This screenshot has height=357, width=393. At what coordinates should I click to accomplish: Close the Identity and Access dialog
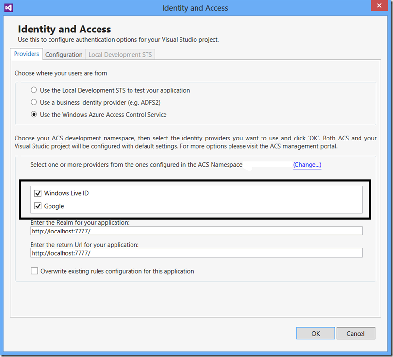379,6
